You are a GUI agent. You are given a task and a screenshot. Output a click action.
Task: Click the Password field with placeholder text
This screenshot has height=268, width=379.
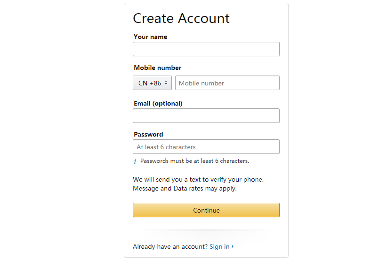click(206, 147)
